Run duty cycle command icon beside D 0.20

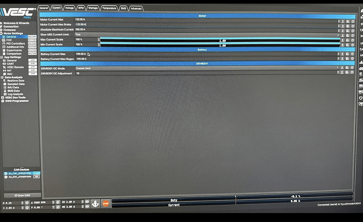[27, 203]
